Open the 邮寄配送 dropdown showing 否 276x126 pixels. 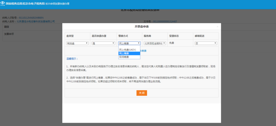206,43
